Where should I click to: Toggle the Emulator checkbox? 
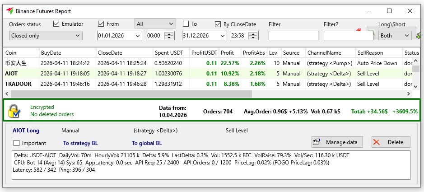click(x=56, y=24)
